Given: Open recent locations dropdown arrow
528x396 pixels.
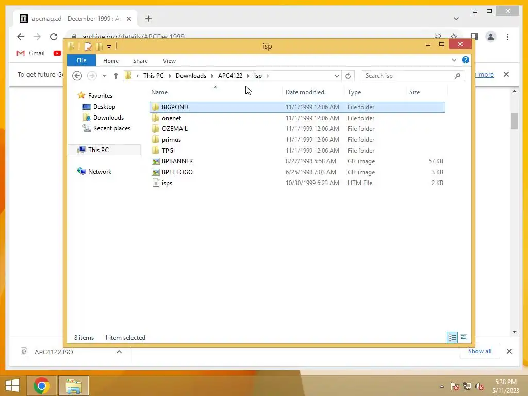Looking at the screenshot, I should [x=104, y=76].
